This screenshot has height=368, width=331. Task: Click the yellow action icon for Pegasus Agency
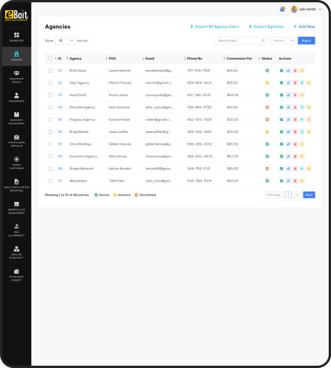coord(309,119)
